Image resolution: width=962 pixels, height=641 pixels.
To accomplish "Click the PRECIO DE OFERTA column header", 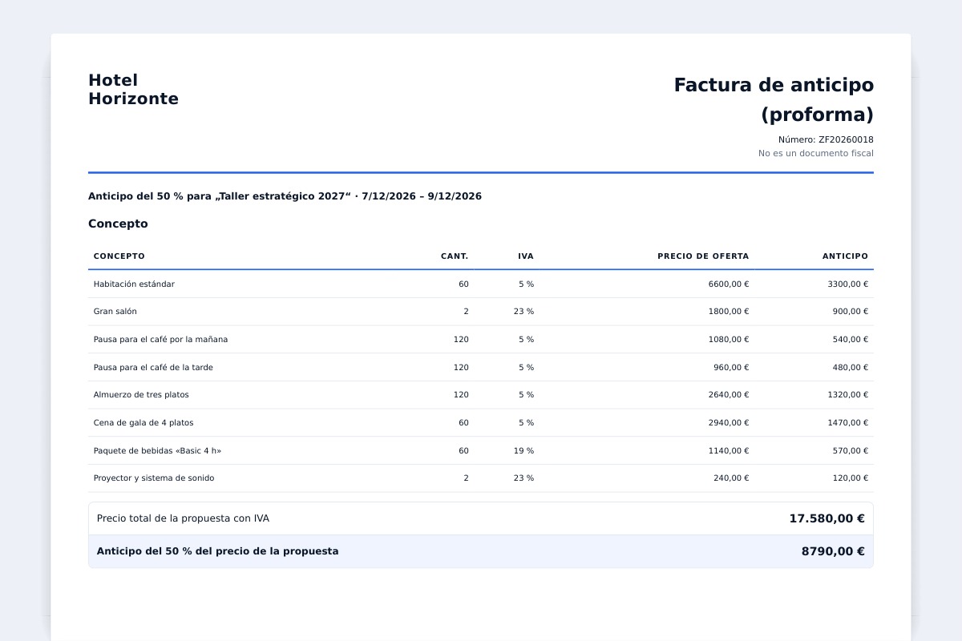I will (703, 256).
